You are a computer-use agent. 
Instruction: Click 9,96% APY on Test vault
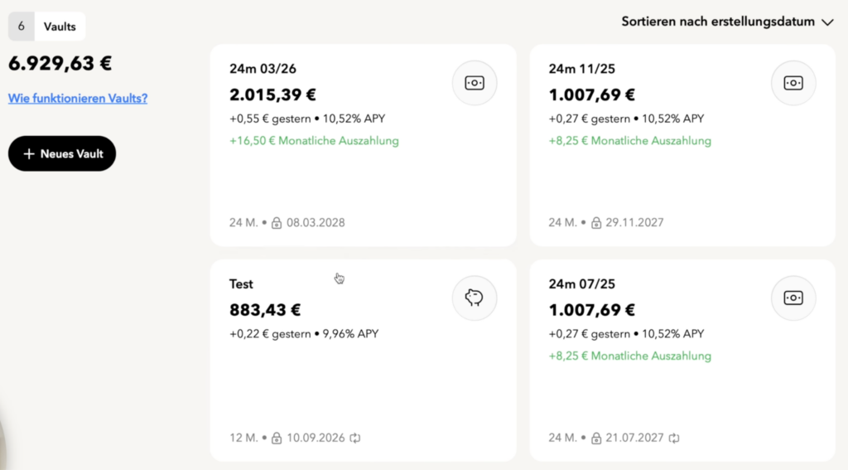(350, 333)
